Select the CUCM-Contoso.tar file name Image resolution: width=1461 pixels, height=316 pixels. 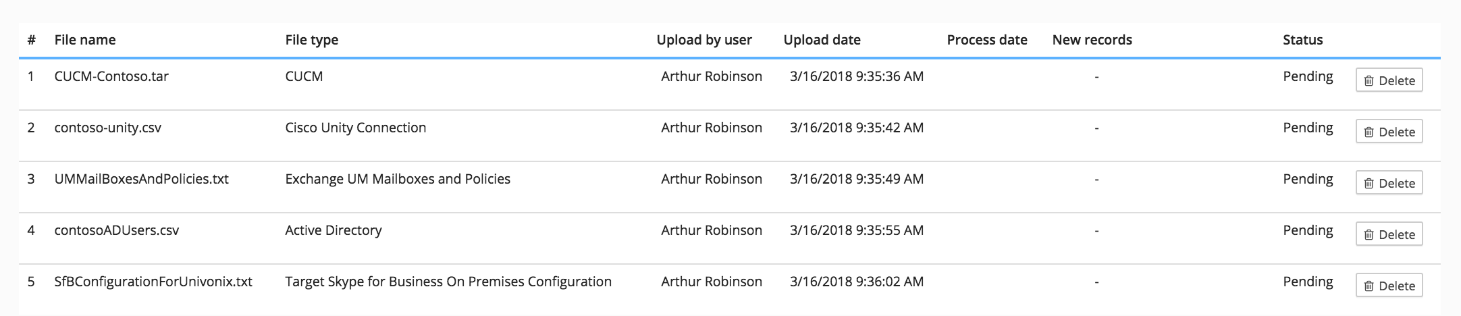coord(111,76)
